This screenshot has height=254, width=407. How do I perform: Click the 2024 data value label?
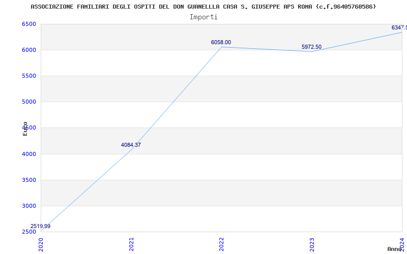(x=399, y=27)
